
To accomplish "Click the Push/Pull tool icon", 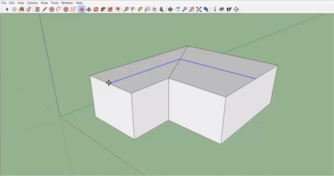I will pyautogui.click(x=89, y=9).
